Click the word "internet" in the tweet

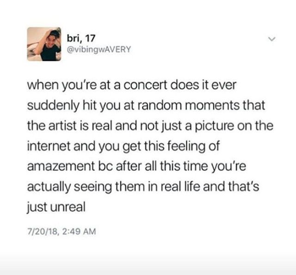coord(49,146)
